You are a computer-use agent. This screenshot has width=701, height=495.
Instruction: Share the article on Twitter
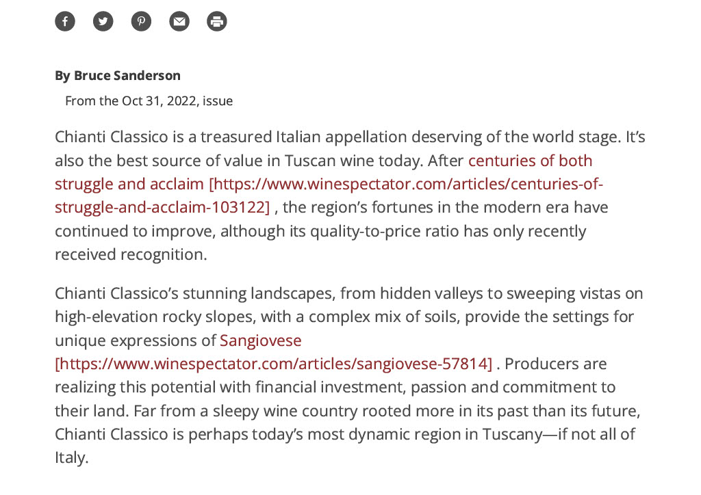tap(103, 21)
